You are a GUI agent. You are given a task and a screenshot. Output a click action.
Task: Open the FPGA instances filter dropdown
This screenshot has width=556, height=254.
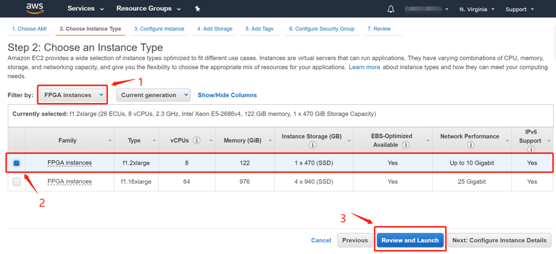click(73, 95)
